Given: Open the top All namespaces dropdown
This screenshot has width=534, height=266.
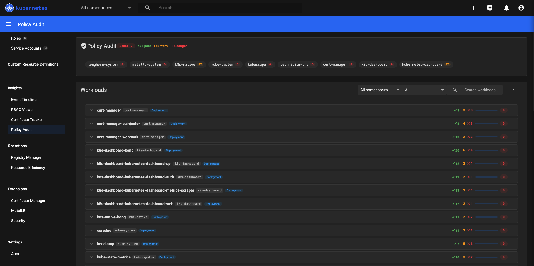Looking at the screenshot, I should [106, 8].
